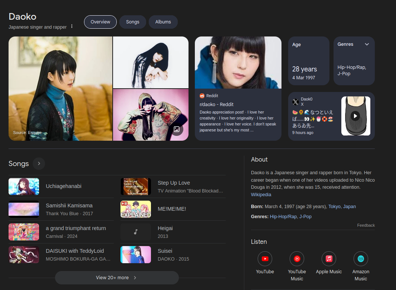Click the Suisei song title
Image resolution: width=396 pixels, height=290 pixels.
pyautogui.click(x=165, y=251)
